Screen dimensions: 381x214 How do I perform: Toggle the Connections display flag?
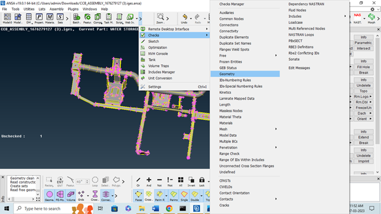pyautogui.click(x=106, y=196)
